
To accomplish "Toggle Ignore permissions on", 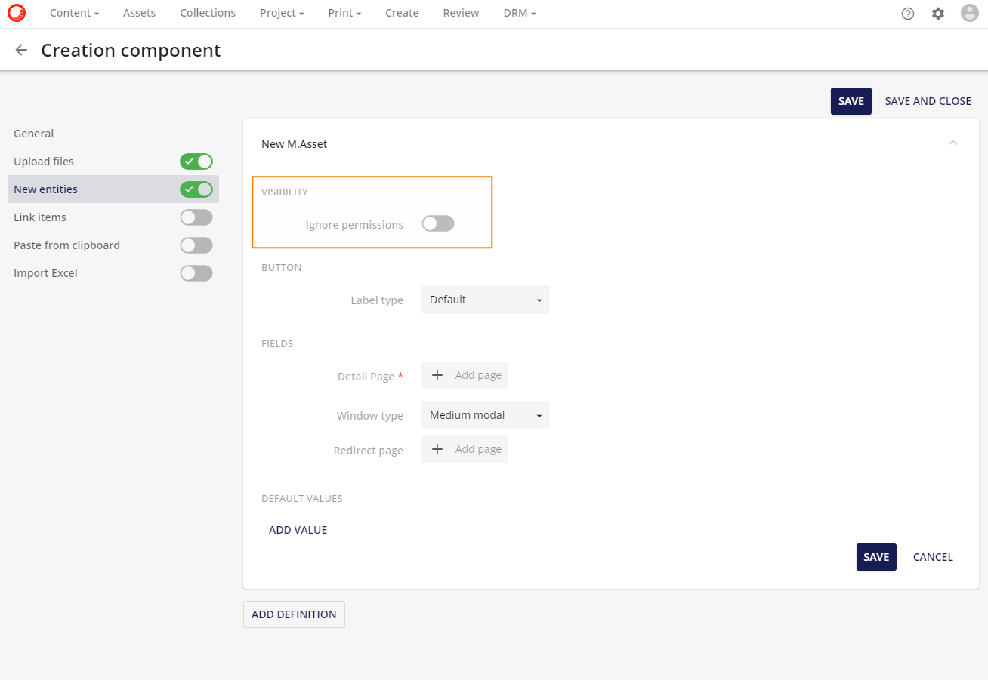I will click(x=437, y=223).
